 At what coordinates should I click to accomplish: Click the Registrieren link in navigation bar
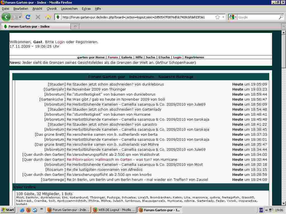pyautogui.click(x=194, y=57)
